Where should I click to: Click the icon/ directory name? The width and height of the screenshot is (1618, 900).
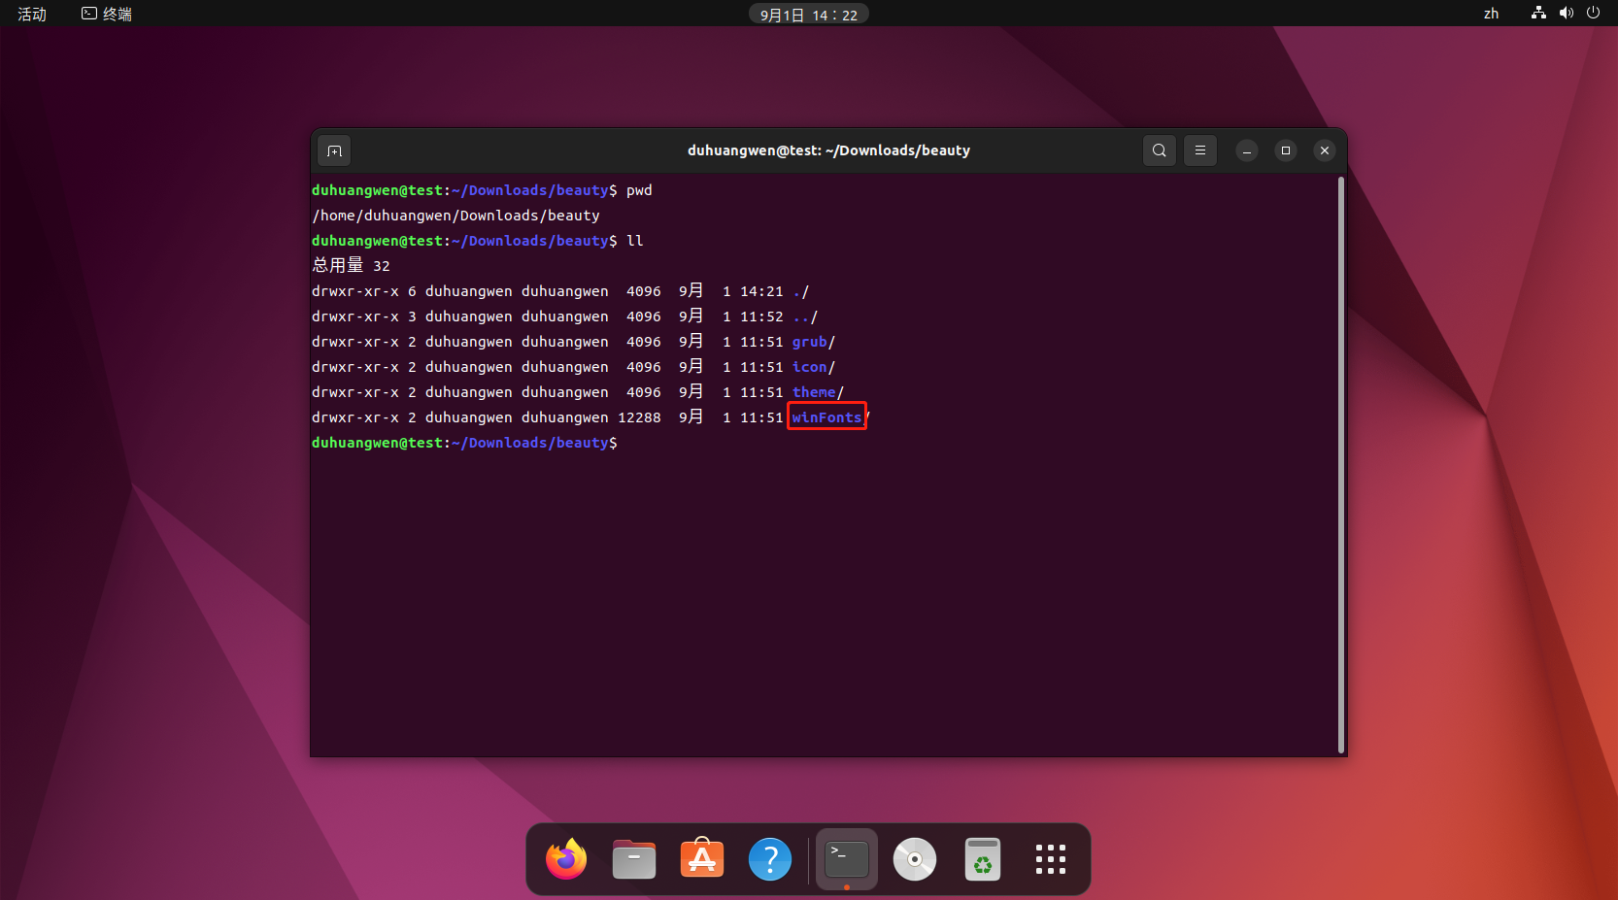[x=814, y=367]
